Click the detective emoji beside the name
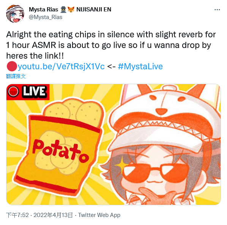 (x=63, y=10)
